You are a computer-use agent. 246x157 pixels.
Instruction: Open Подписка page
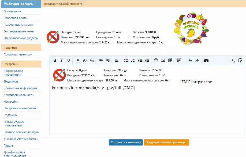coord(10,115)
